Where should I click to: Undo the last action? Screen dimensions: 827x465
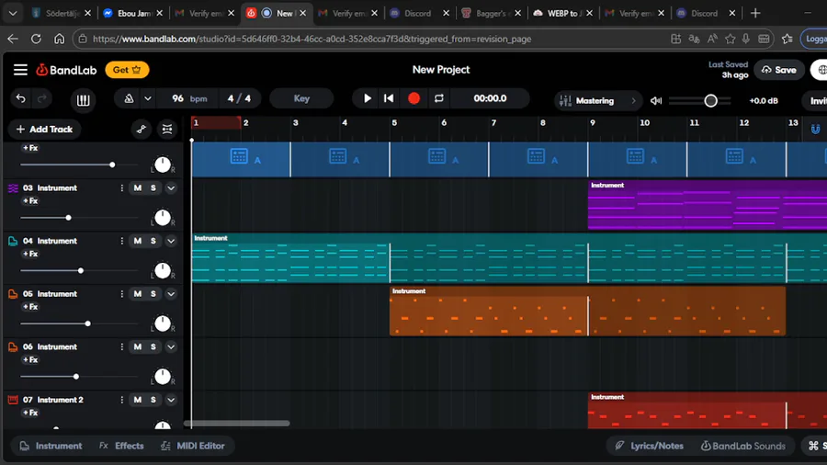(20, 98)
